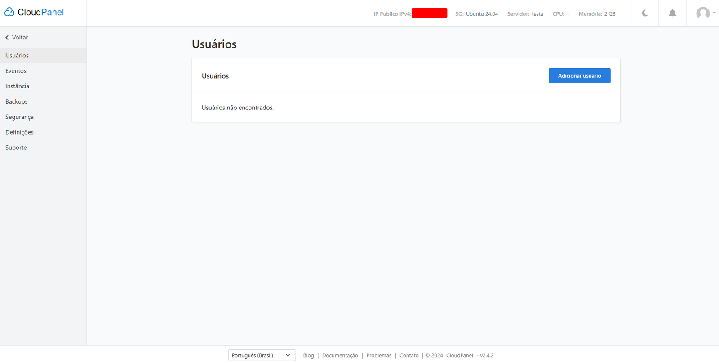Navigate to Segurança settings
This screenshot has width=719, height=363.
(x=19, y=117)
